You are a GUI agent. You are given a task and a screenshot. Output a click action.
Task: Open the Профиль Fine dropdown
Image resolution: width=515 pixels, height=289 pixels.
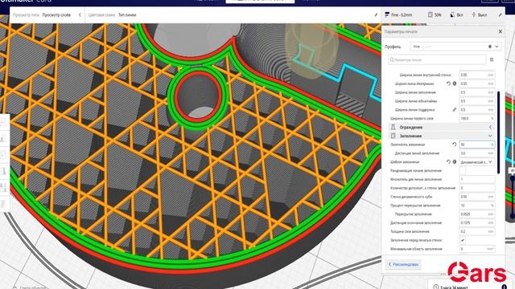coord(455,47)
